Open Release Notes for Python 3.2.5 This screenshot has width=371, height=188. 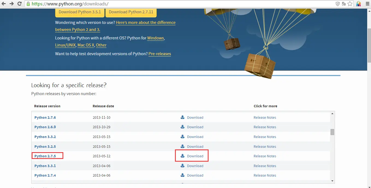(265, 146)
